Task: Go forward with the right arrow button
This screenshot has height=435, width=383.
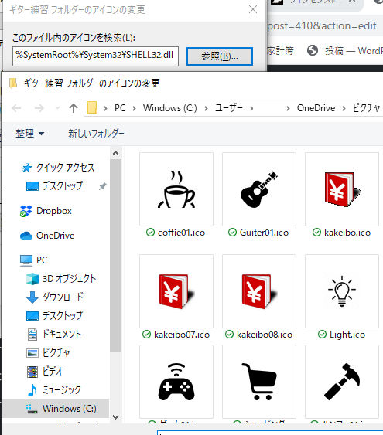Action: (x=39, y=108)
